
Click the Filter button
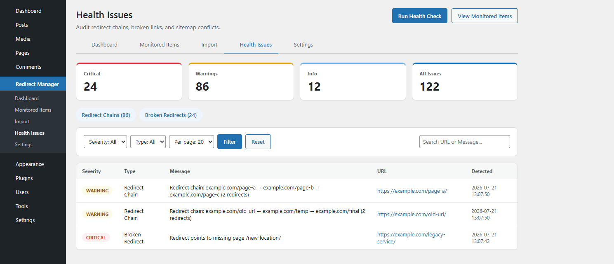[230, 142]
